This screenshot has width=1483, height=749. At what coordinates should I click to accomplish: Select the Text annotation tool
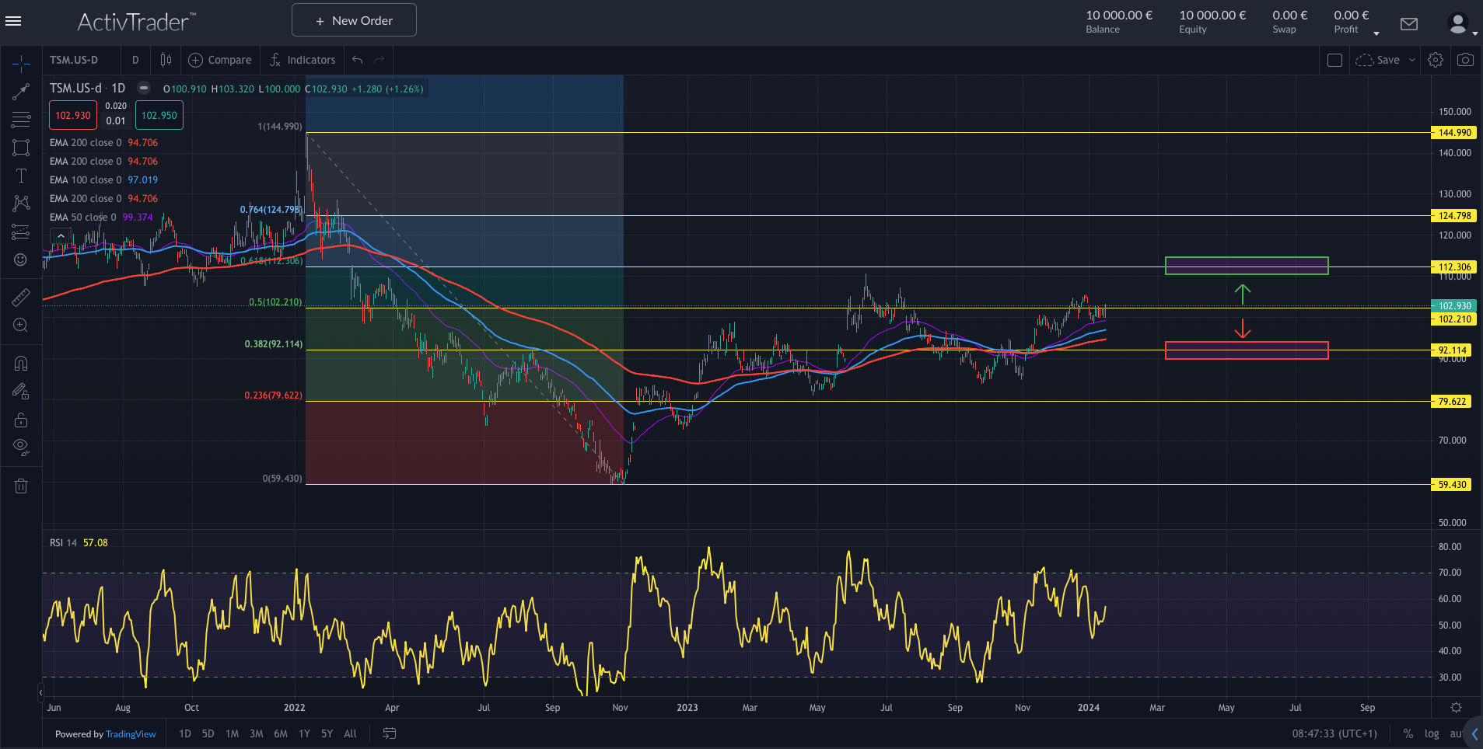click(x=21, y=176)
